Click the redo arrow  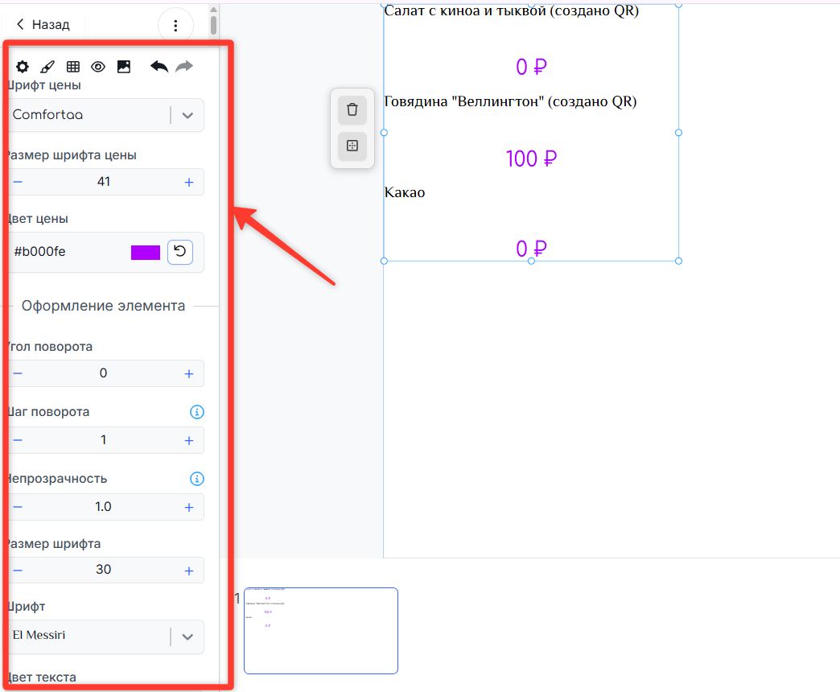coord(184,67)
